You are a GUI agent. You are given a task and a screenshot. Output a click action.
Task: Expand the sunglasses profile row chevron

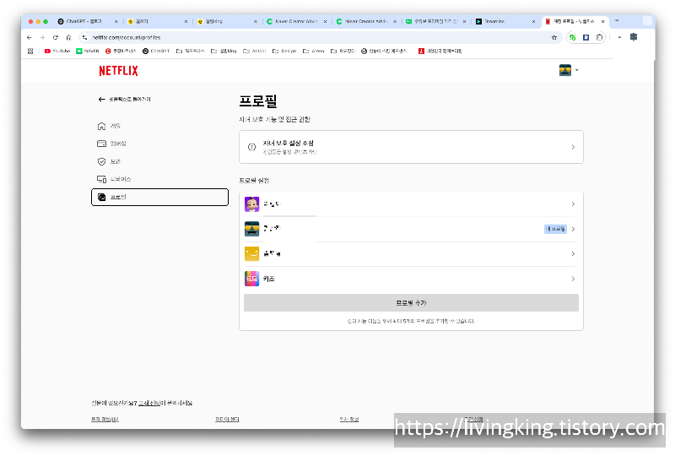573,229
